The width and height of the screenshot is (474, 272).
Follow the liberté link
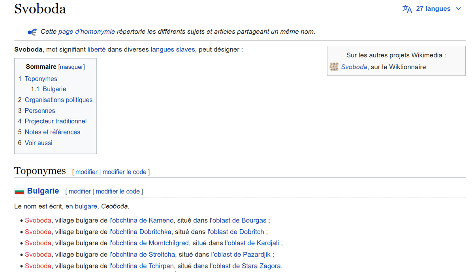96,49
